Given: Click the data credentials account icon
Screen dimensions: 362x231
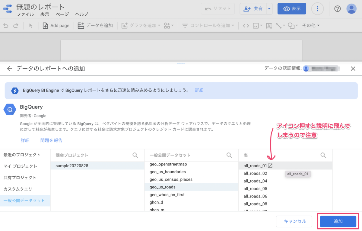Looking at the screenshot, I should click(x=306, y=69).
